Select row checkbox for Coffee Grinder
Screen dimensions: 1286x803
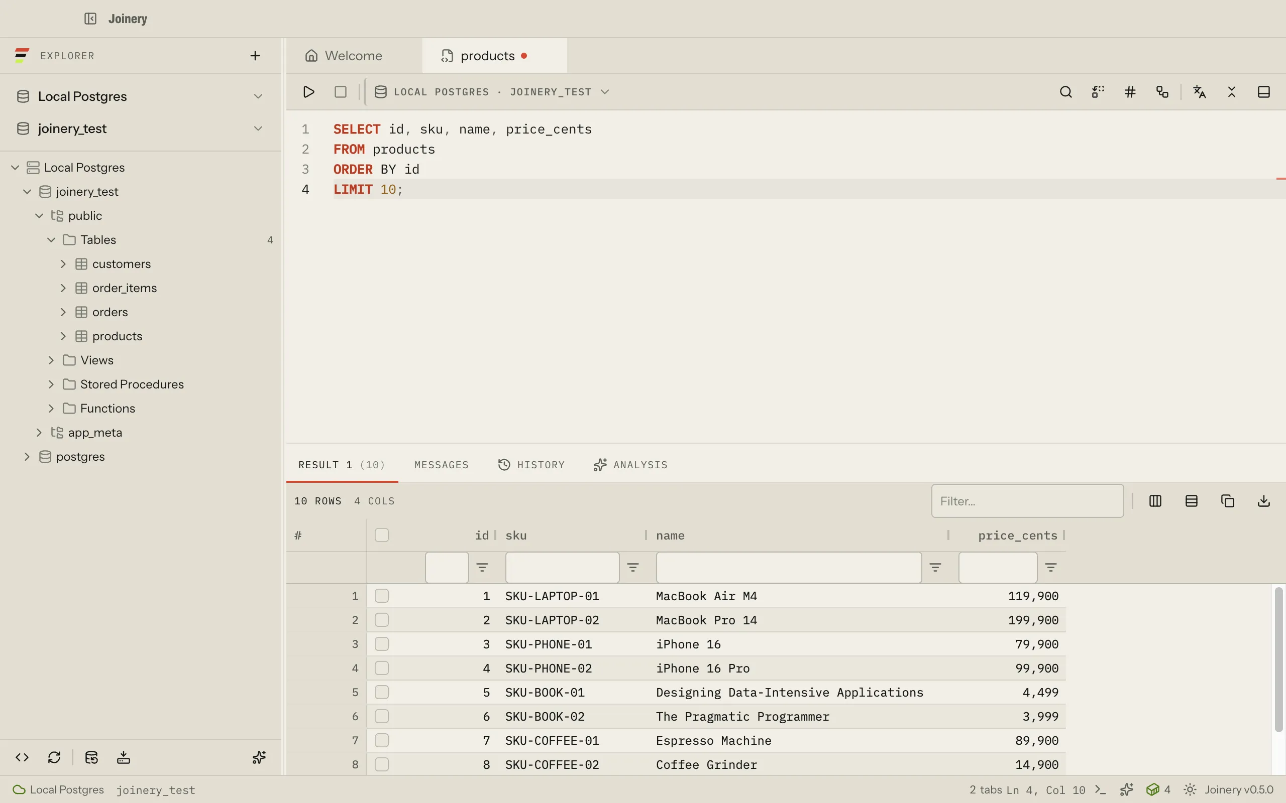coord(382,764)
